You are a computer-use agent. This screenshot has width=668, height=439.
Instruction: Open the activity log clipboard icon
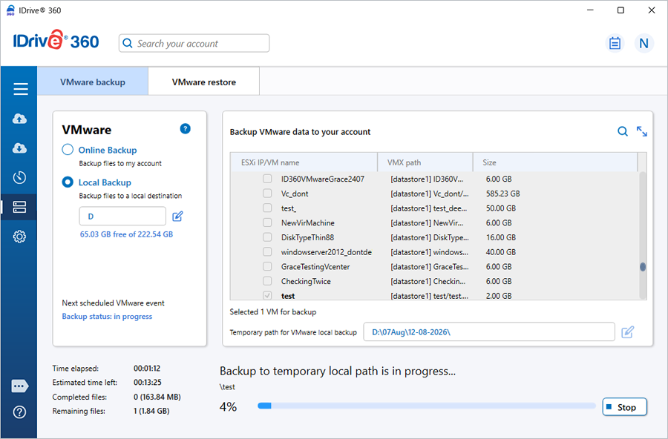tap(615, 43)
